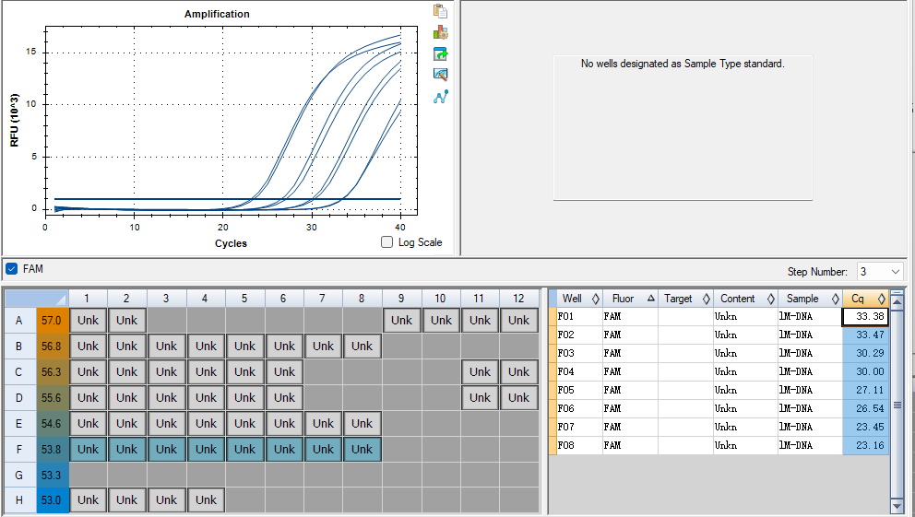Screen dimensions: 915x517
Task: Select all wells via plate corner
Action: tap(37, 299)
